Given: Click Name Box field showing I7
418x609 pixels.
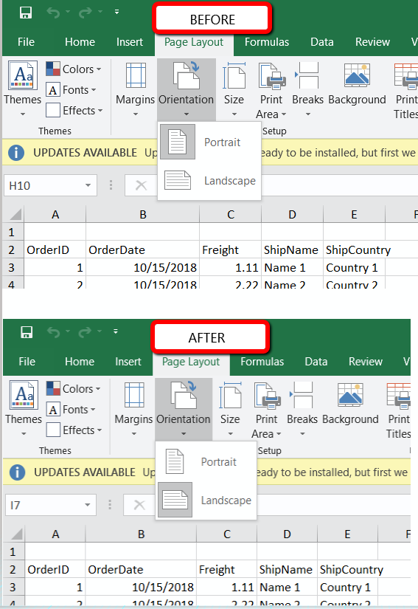Looking at the screenshot, I should point(43,505).
